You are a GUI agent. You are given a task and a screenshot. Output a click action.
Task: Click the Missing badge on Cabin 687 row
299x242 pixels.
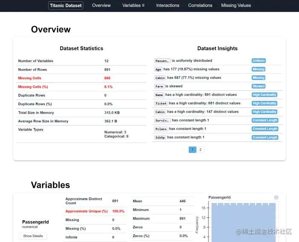(x=258, y=78)
